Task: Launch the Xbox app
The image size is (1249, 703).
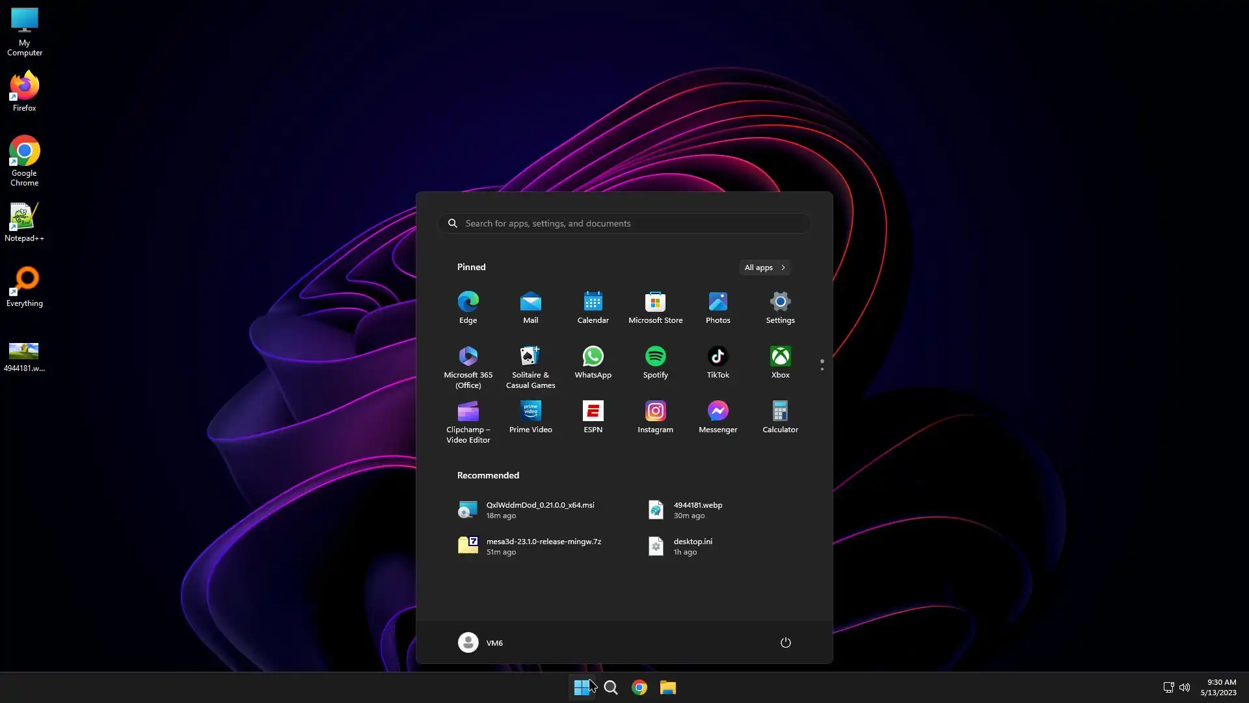Action: pyautogui.click(x=780, y=362)
